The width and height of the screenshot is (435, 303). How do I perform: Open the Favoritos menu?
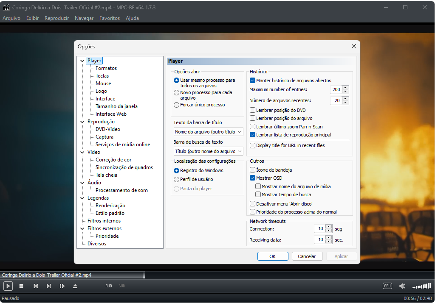[110, 18]
